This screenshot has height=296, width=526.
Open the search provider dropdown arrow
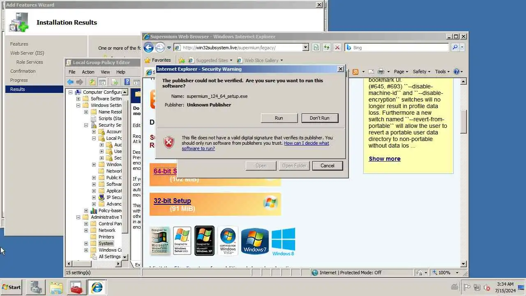[x=462, y=48]
